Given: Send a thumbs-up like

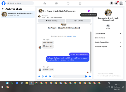Looking at the screenshot, I should 90,76.
